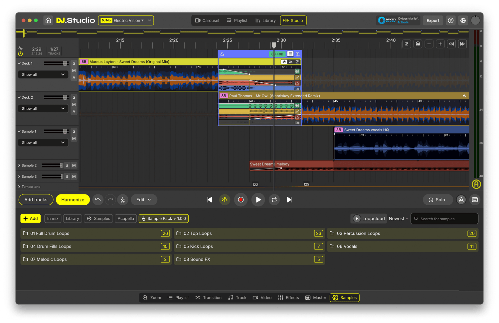499x323 pixels.
Task: Click the home icon
Action: click(x=48, y=21)
